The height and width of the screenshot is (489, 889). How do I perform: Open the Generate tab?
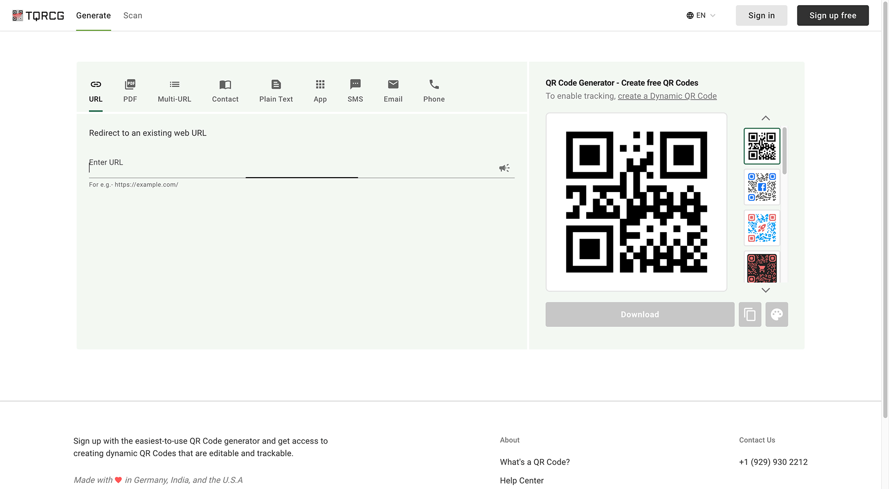(x=93, y=15)
